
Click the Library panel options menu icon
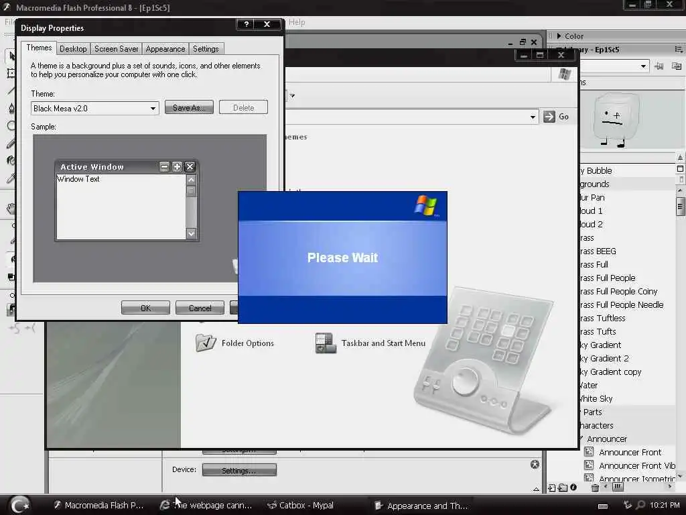click(679, 49)
